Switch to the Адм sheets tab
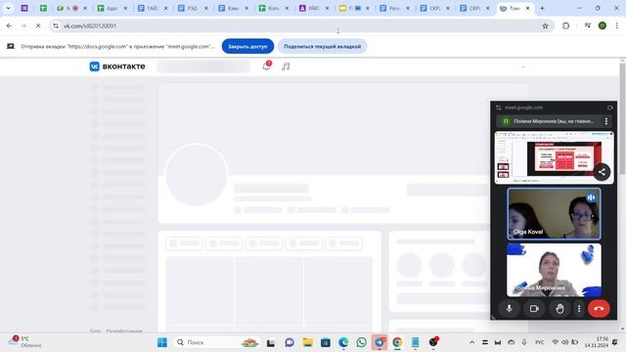The image size is (626, 352). (112, 8)
